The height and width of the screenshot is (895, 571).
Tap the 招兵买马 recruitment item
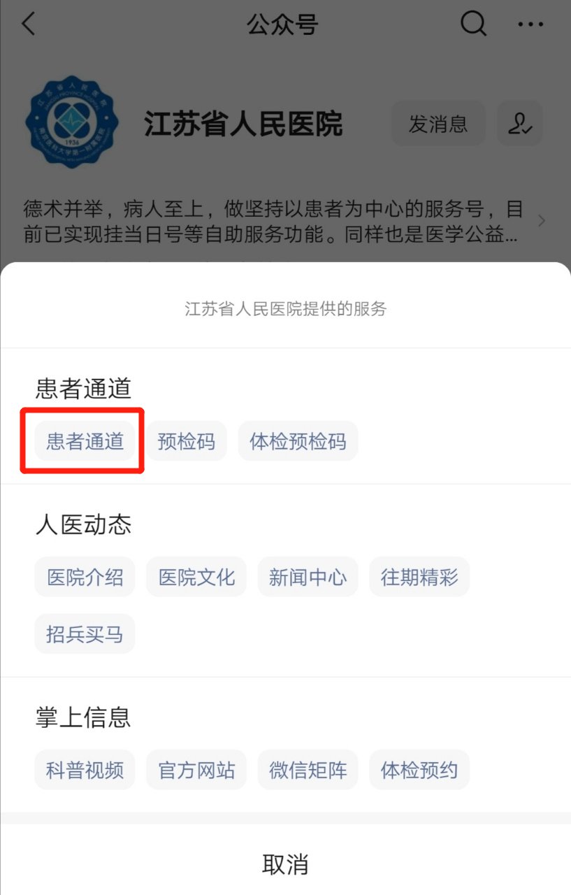pos(85,633)
